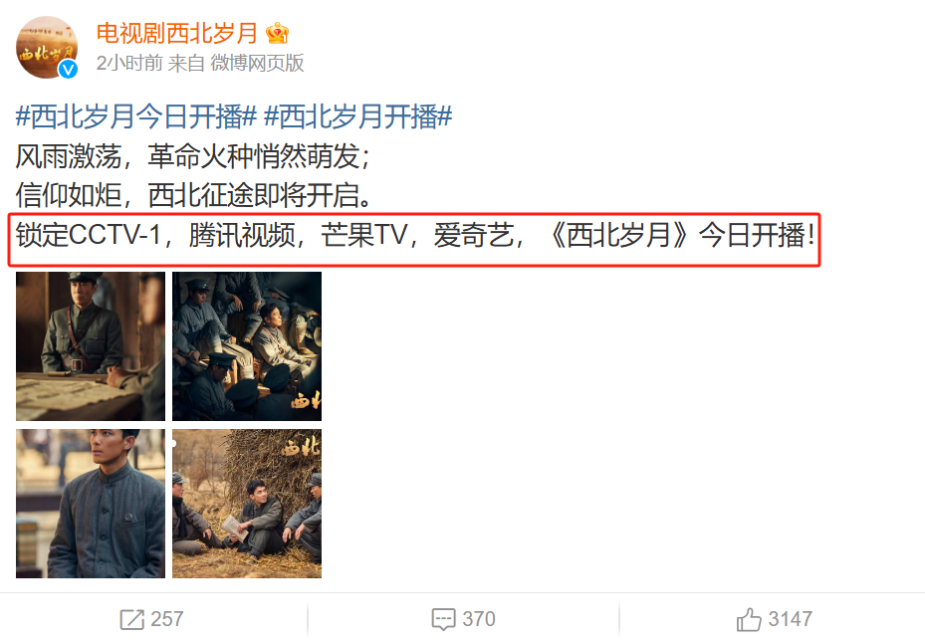Click the comment bubble icon
Viewport: 925px width, 643px height.
443,619
